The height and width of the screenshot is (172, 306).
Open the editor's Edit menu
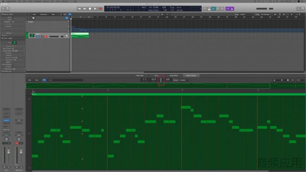30,80
